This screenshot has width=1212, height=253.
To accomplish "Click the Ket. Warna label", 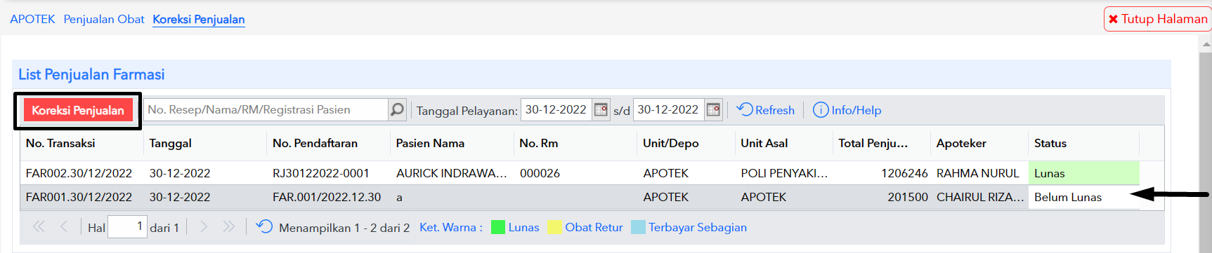I will click(x=450, y=227).
